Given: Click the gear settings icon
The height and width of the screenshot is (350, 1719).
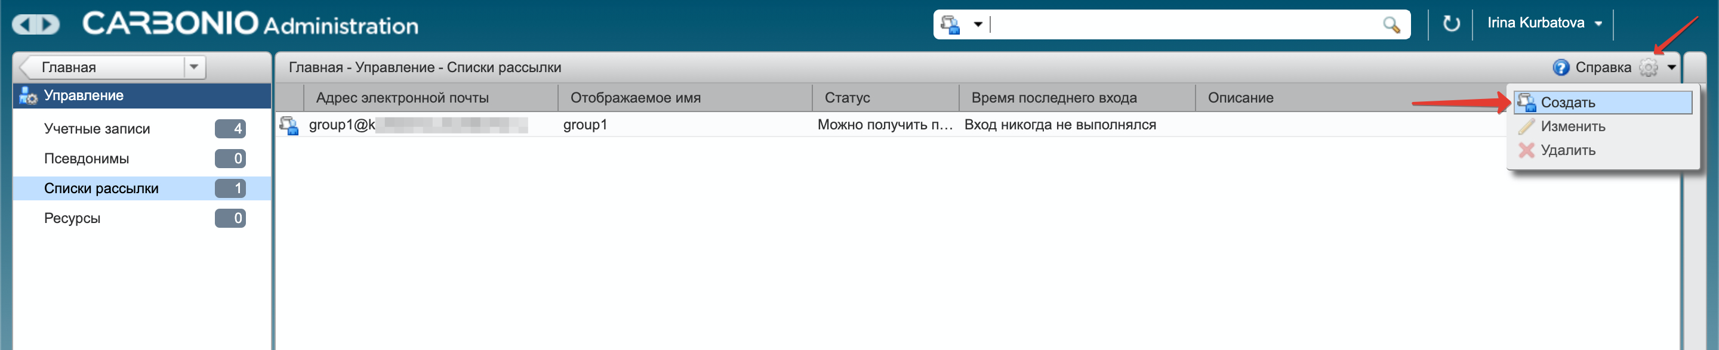Looking at the screenshot, I should [1648, 67].
